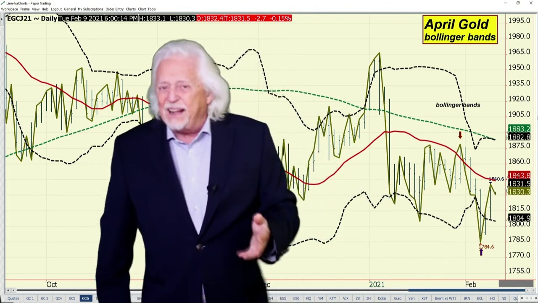The width and height of the screenshot is (538, 303).
Task: Switch to the HO tab
Action: [x=492, y=298]
